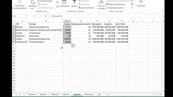The height and width of the screenshot is (97, 173).
Task: Open the Name Box dropdown arrow
Action: pyautogui.click(x=26, y=16)
